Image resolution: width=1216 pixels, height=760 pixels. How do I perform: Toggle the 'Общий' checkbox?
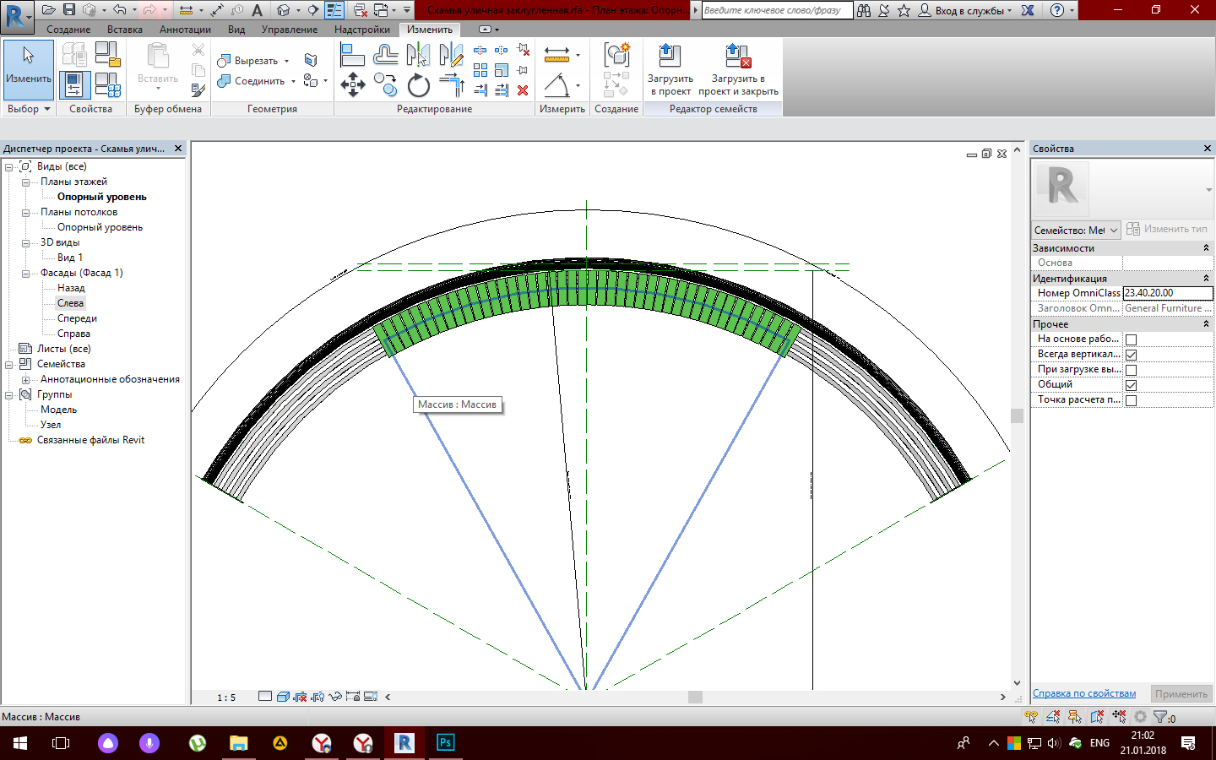pyautogui.click(x=1131, y=385)
